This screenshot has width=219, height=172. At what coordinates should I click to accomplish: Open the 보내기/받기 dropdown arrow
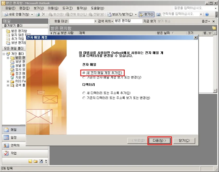pos(136,15)
